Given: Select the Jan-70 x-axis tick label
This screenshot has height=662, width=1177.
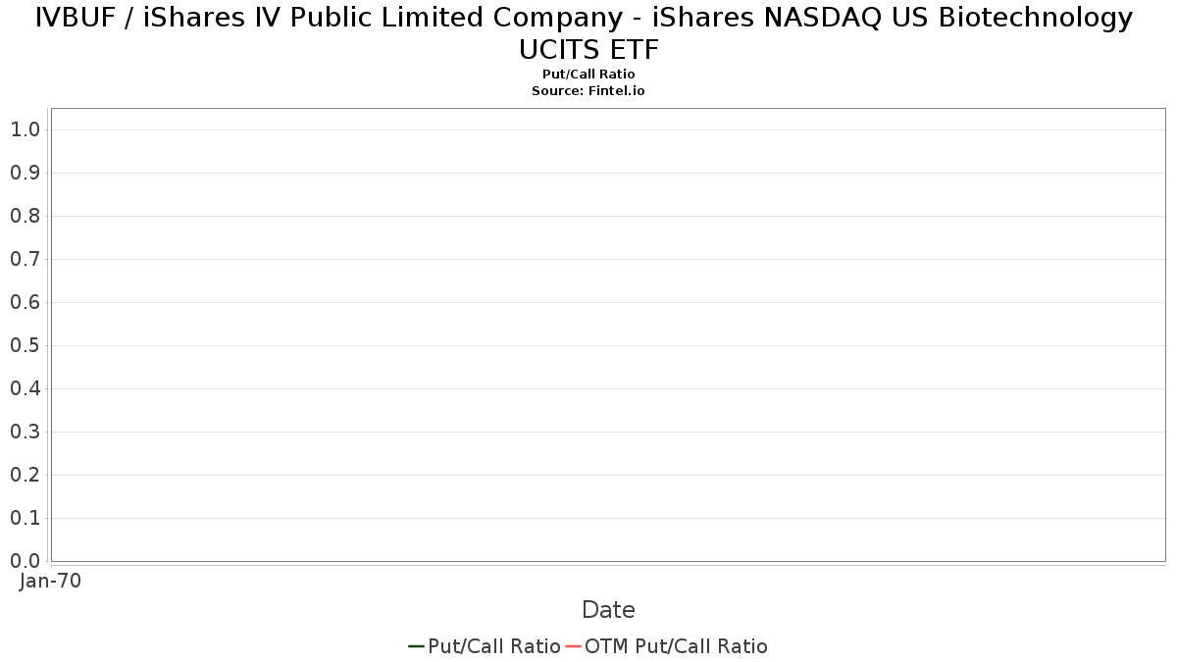Looking at the screenshot, I should coord(51,581).
